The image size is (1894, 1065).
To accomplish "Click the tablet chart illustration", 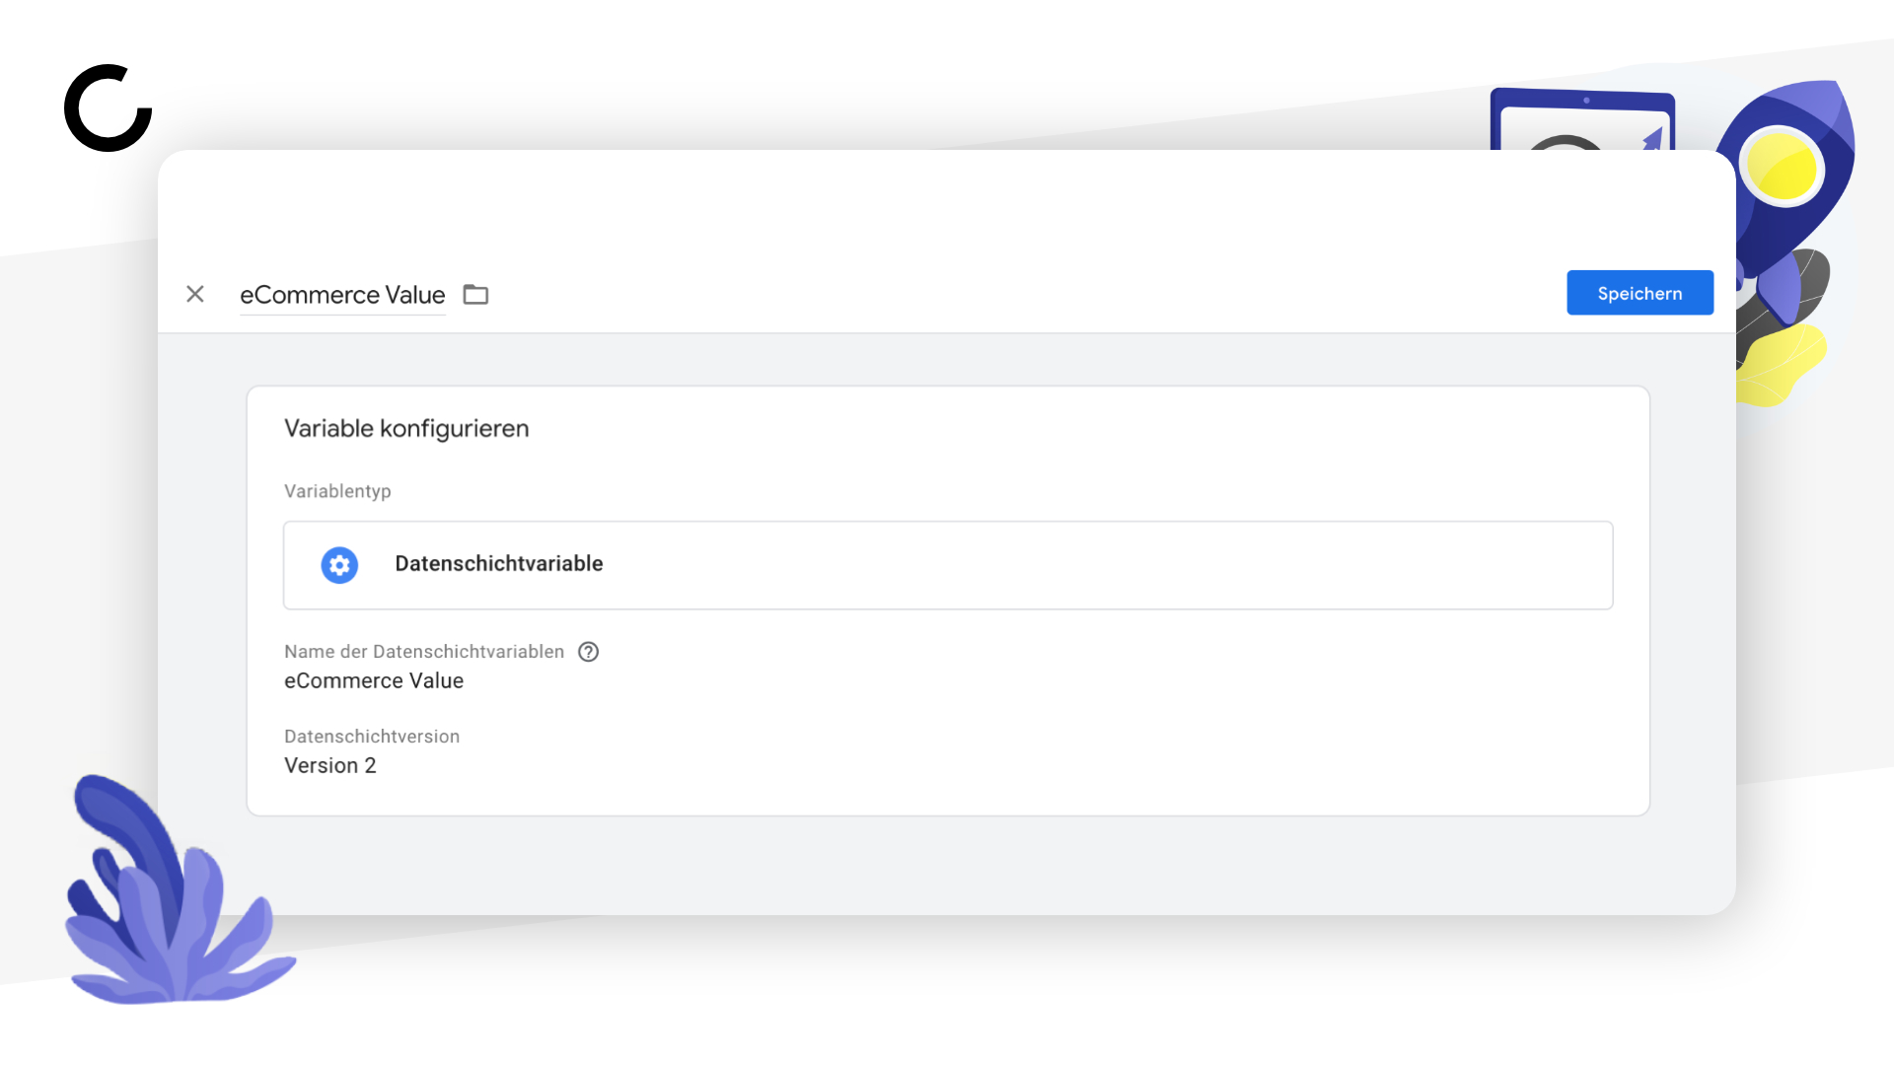I will (1582, 119).
